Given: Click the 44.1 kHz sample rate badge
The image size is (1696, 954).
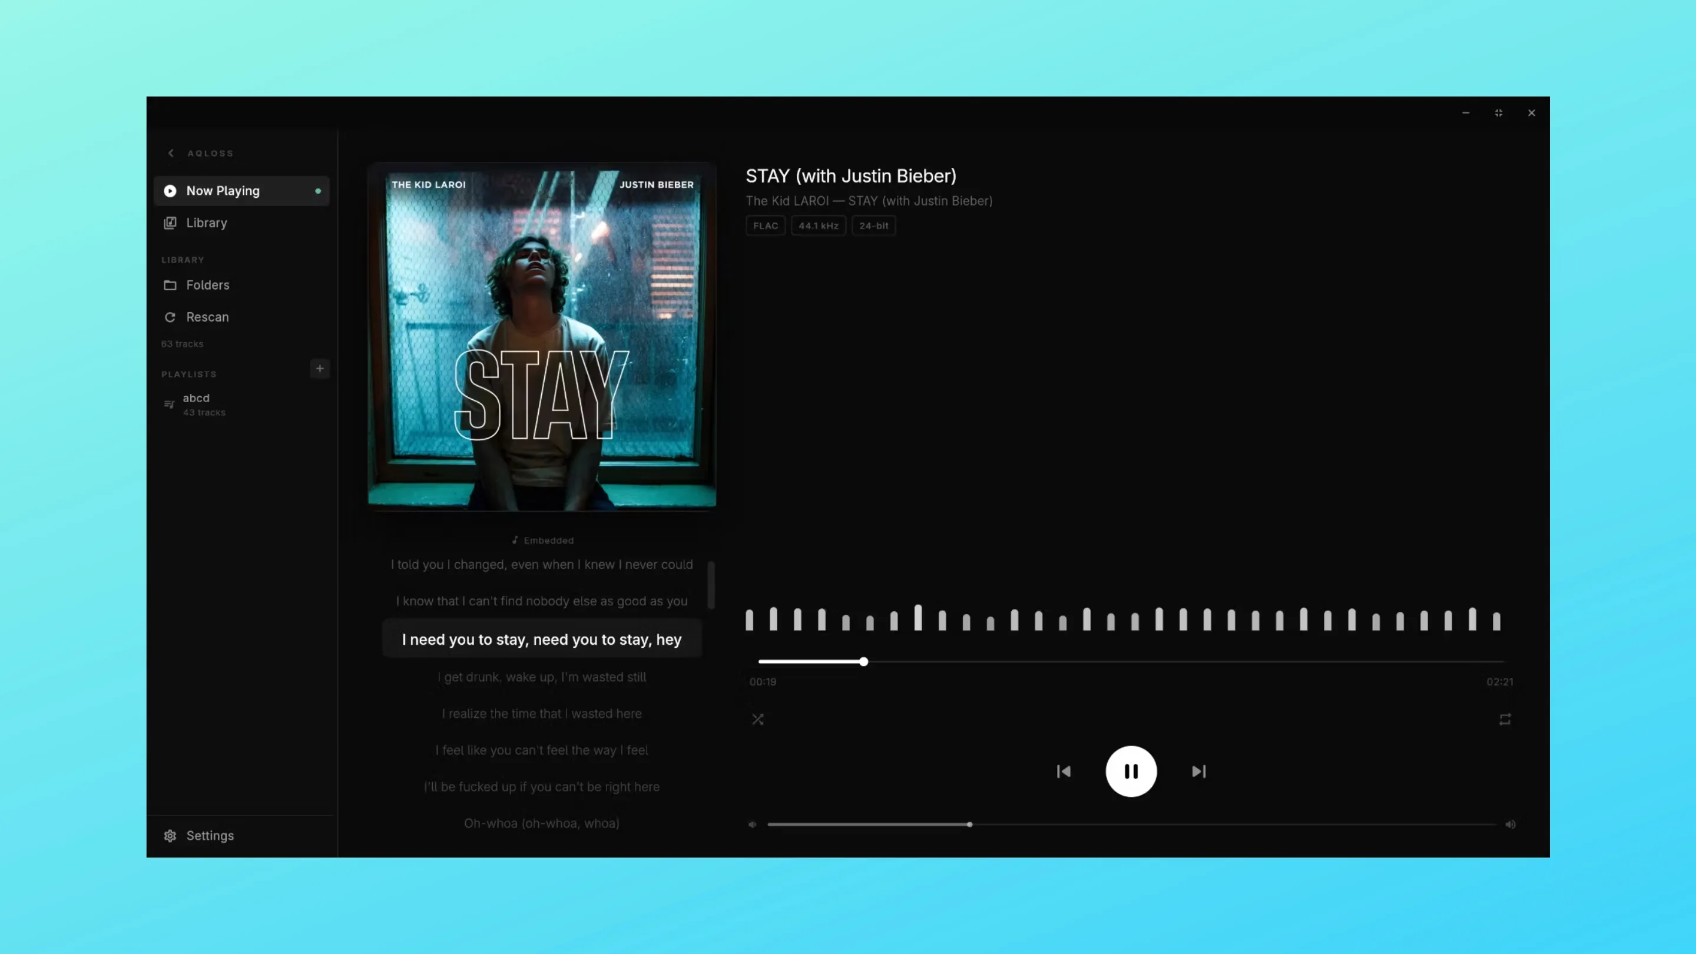Looking at the screenshot, I should pyautogui.click(x=819, y=226).
